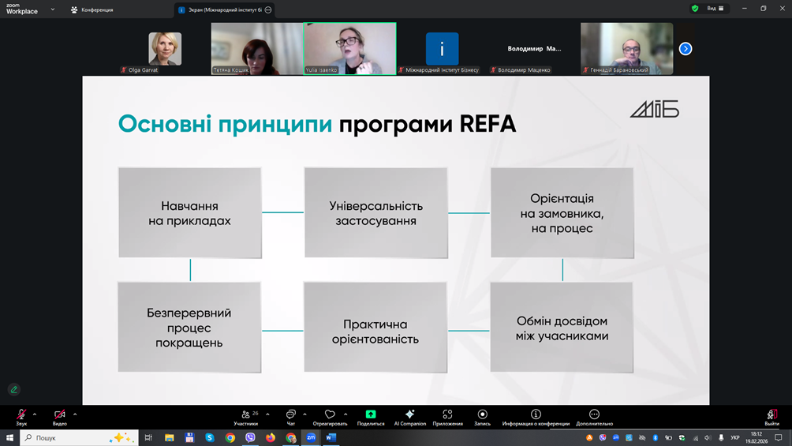Leave the meeting with Выйти
The height and width of the screenshot is (446, 792).
click(771, 416)
